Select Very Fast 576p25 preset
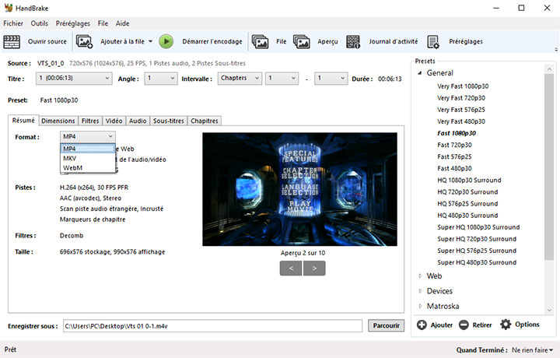Viewport: 560px width, 358px height. click(461, 110)
